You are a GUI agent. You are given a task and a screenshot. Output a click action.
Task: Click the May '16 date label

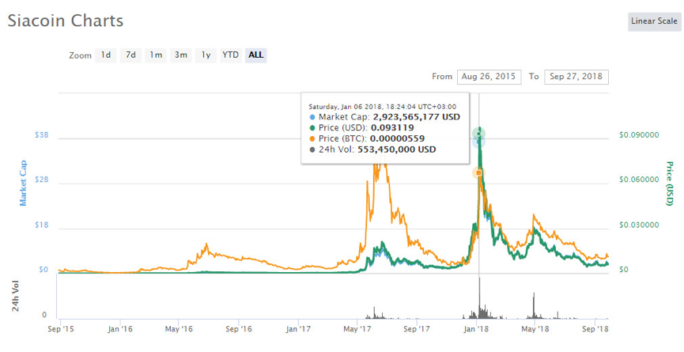[x=179, y=329]
